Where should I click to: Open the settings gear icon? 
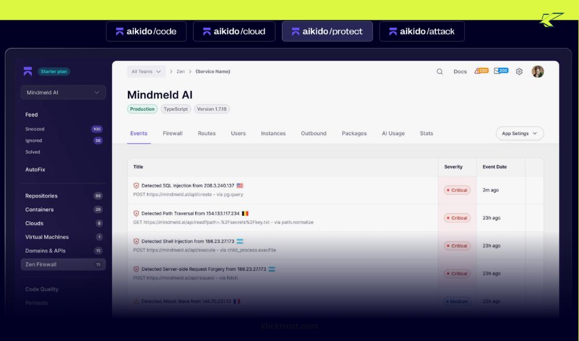click(519, 72)
